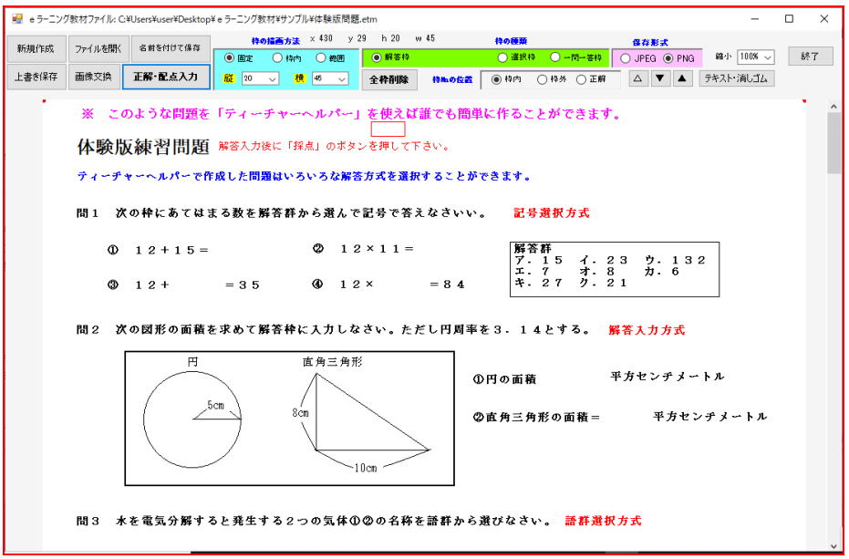The image size is (849, 559).
Task: Click the outlined up triangle button
Action: coord(638,79)
